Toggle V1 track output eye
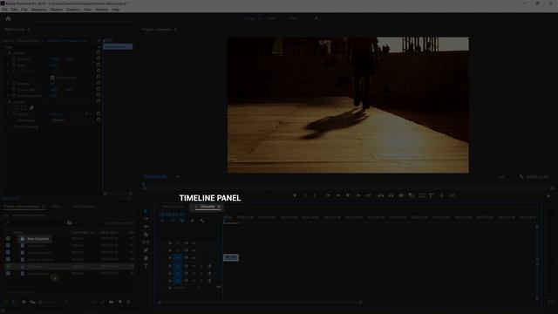The width and height of the screenshot is (558, 314). pyautogui.click(x=194, y=257)
